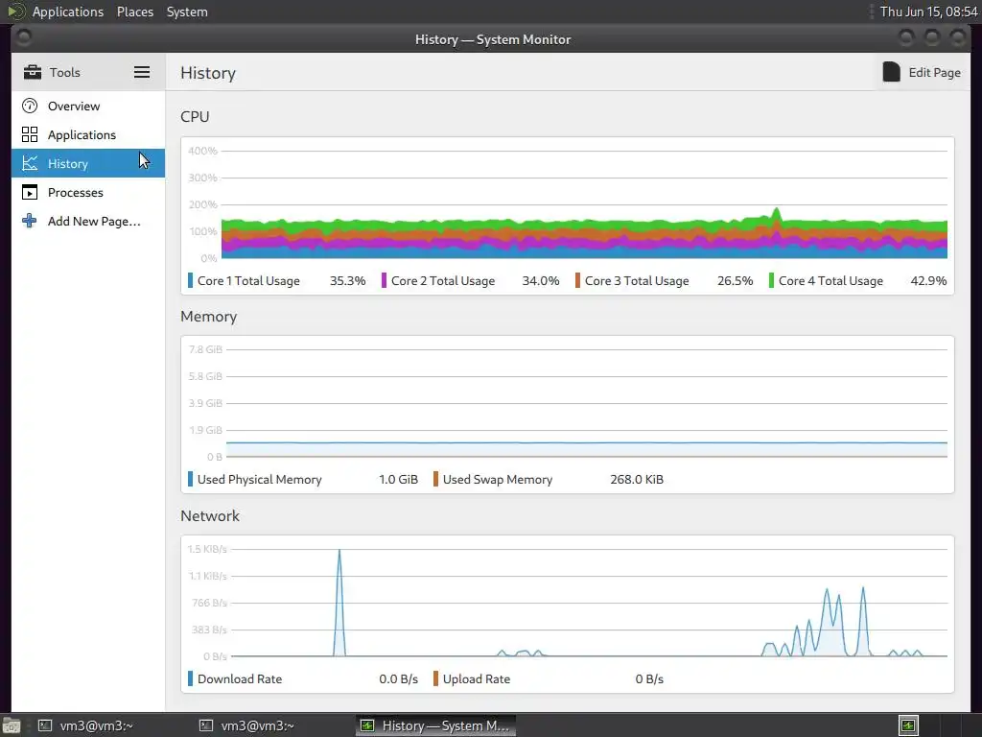The image size is (982, 737).
Task: Click the History chart icon
Action: [30, 163]
